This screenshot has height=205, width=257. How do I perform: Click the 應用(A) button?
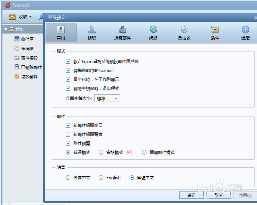(x=245, y=195)
